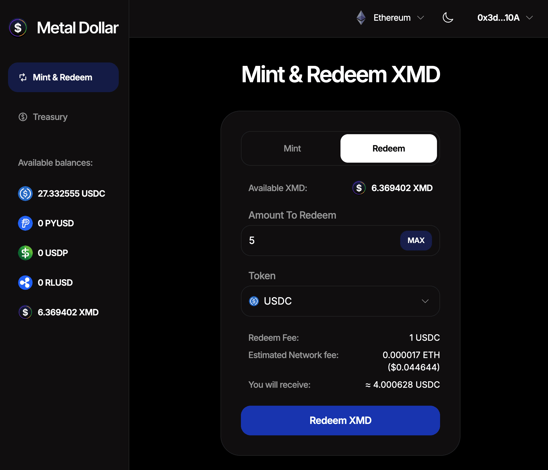Screen dimensions: 548x470
Task: Click the You will receive: label
Action: point(280,385)
